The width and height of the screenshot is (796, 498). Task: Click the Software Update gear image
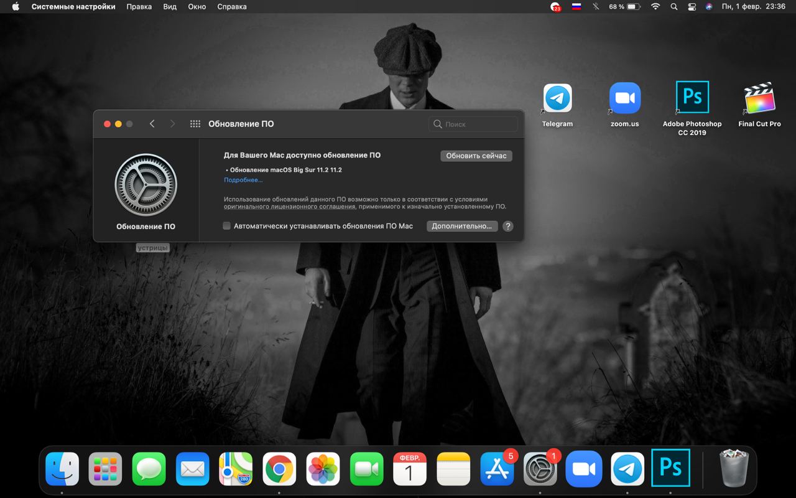point(146,185)
